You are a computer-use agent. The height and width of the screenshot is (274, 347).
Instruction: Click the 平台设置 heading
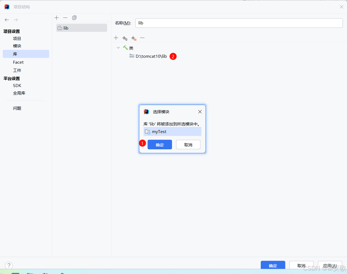[12, 79]
